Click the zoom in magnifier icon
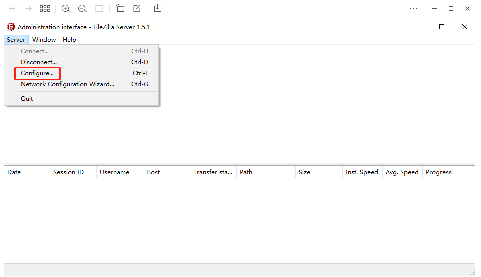The image size is (481, 277). click(66, 9)
